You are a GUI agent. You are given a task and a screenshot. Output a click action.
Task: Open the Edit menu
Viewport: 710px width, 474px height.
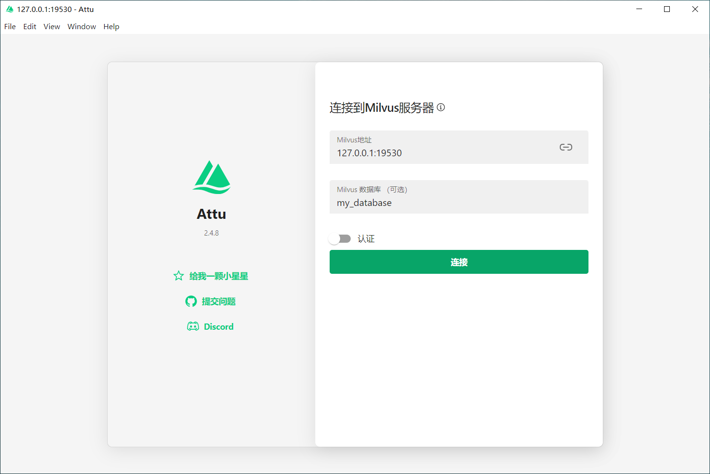pos(30,27)
